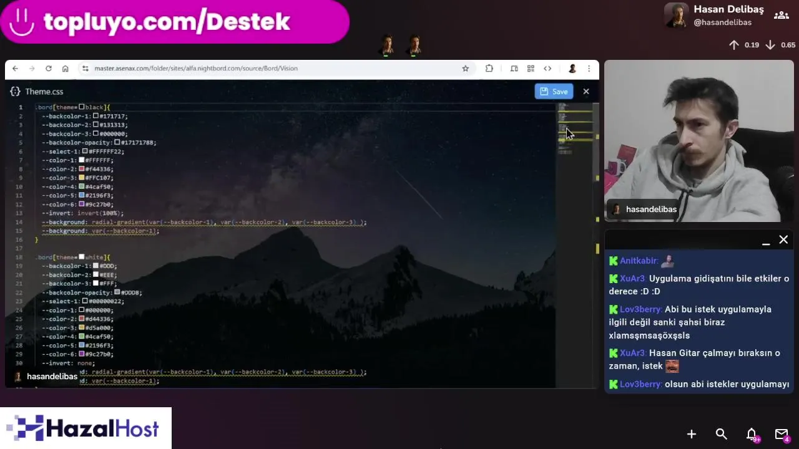Open Hasan Delibaş profile name
The width and height of the screenshot is (799, 449).
(x=728, y=9)
